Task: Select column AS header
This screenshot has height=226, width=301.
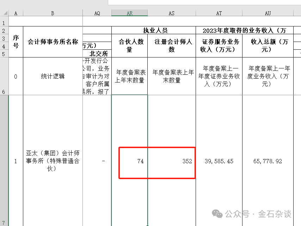Action: 172,13
